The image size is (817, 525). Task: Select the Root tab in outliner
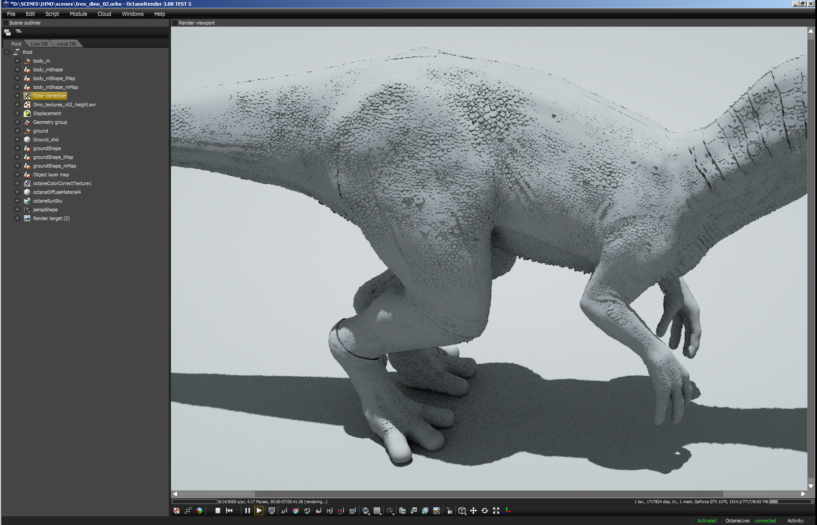click(x=16, y=44)
